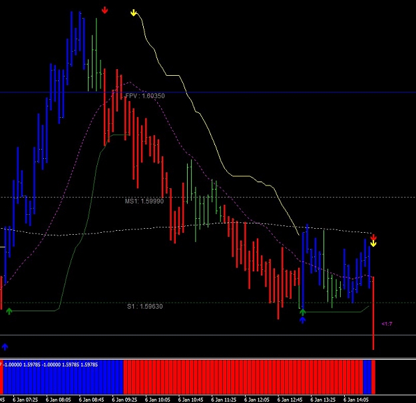Click the green up arrow at the far-left green line
416x403 pixels.
9,311
